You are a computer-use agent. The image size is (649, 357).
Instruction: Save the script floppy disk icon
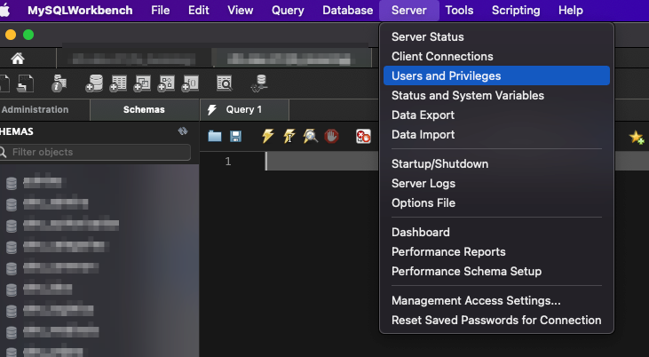point(235,136)
